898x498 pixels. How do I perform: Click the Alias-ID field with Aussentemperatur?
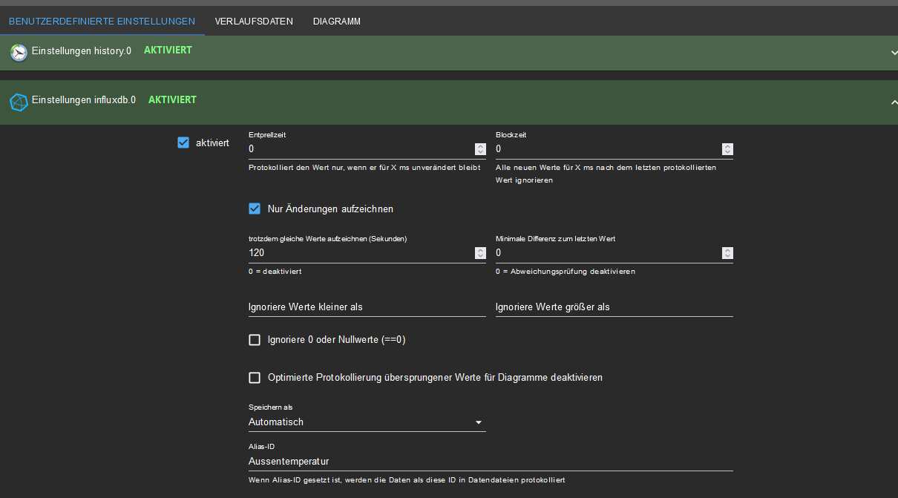(490, 461)
